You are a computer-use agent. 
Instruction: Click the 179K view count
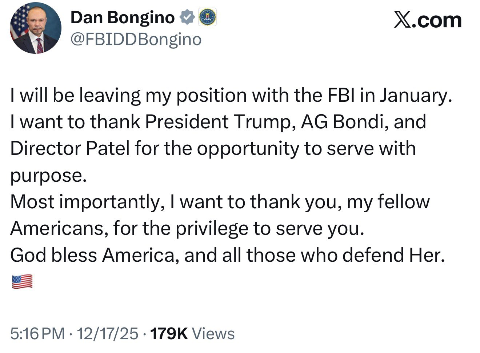(169, 333)
